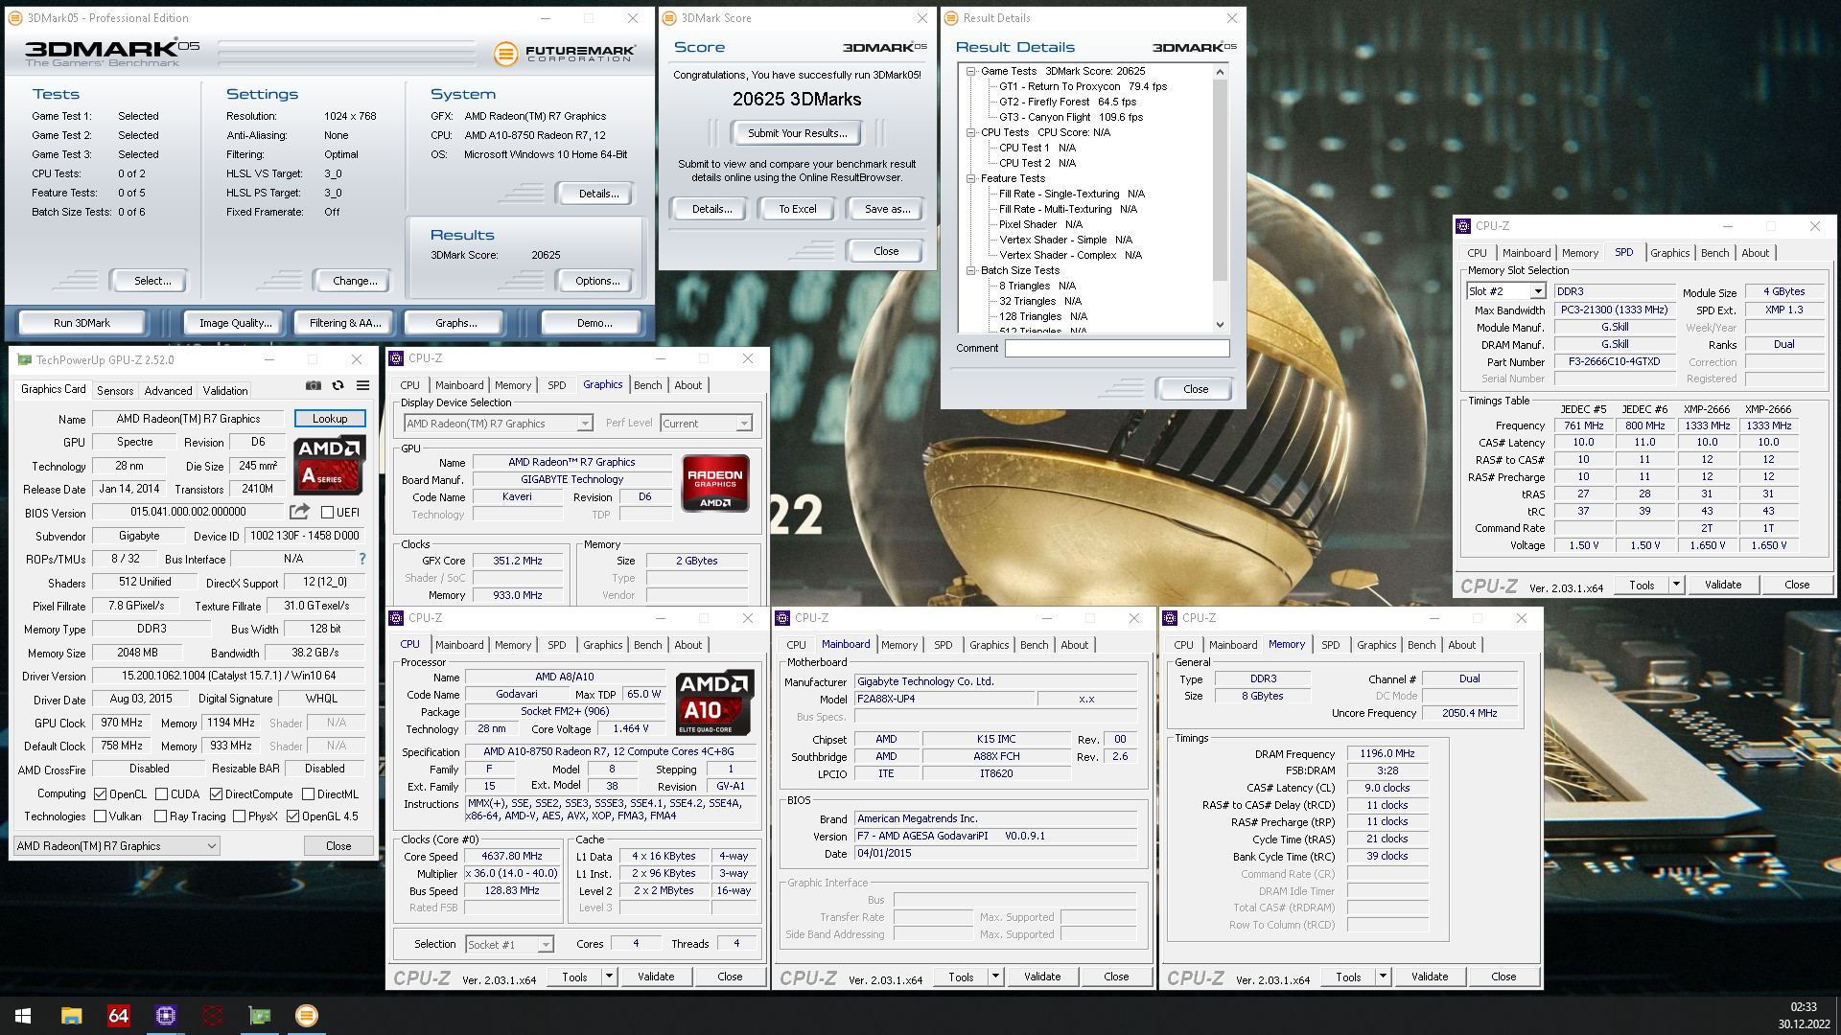
Task: Open Windows Start menu
Action: pyautogui.click(x=23, y=1016)
